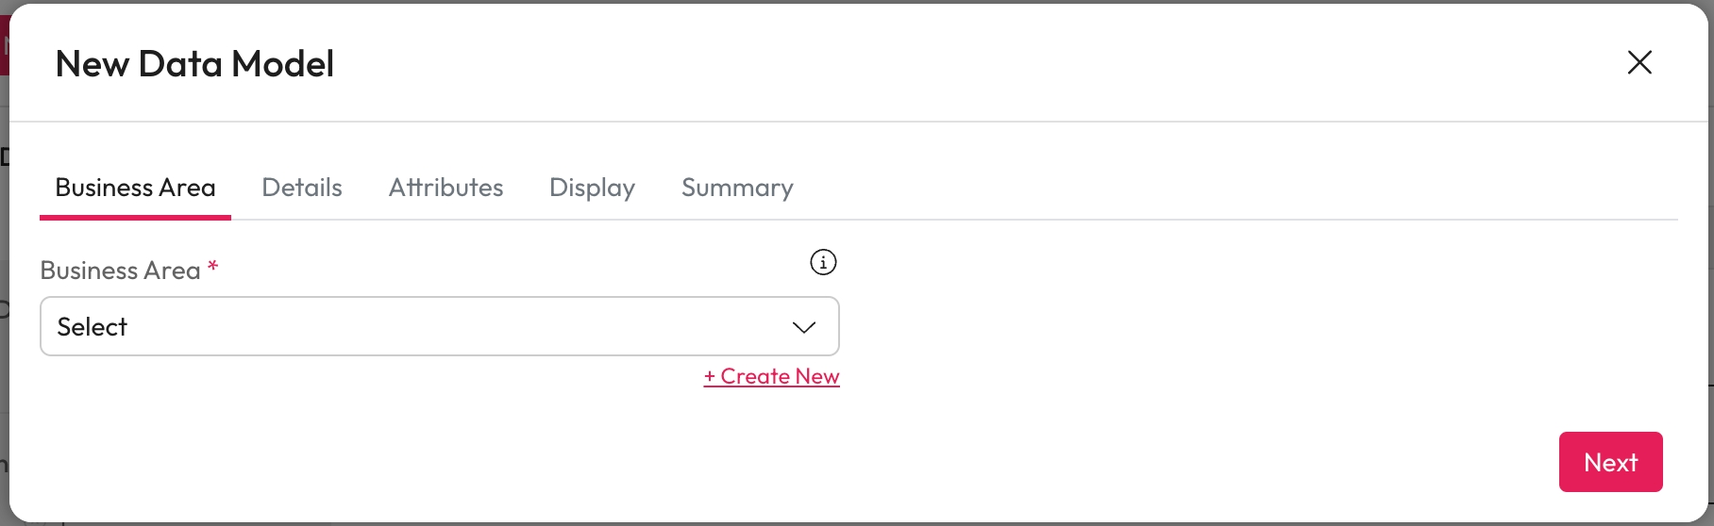1714x526 pixels.
Task: Click the Business Area info icon
Action: point(823,262)
